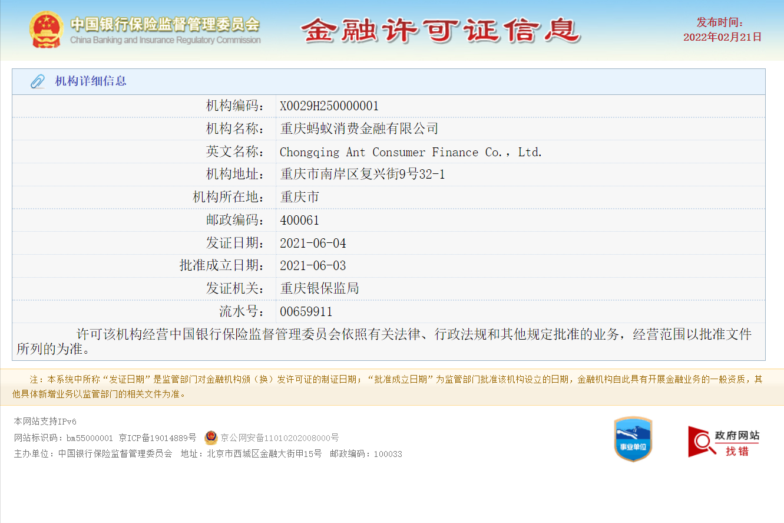Select approval date 2021-06-03
Viewport: 784px width, 523px height.
click(x=313, y=265)
